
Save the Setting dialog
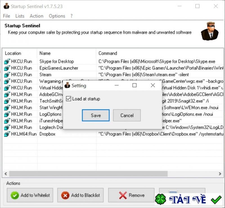pos(96,115)
